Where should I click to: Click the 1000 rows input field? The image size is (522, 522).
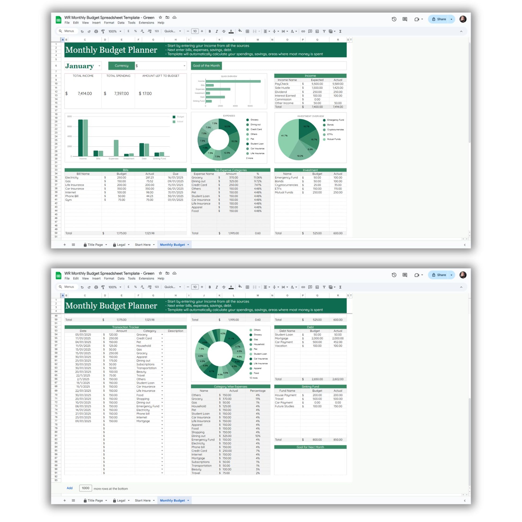click(85, 488)
